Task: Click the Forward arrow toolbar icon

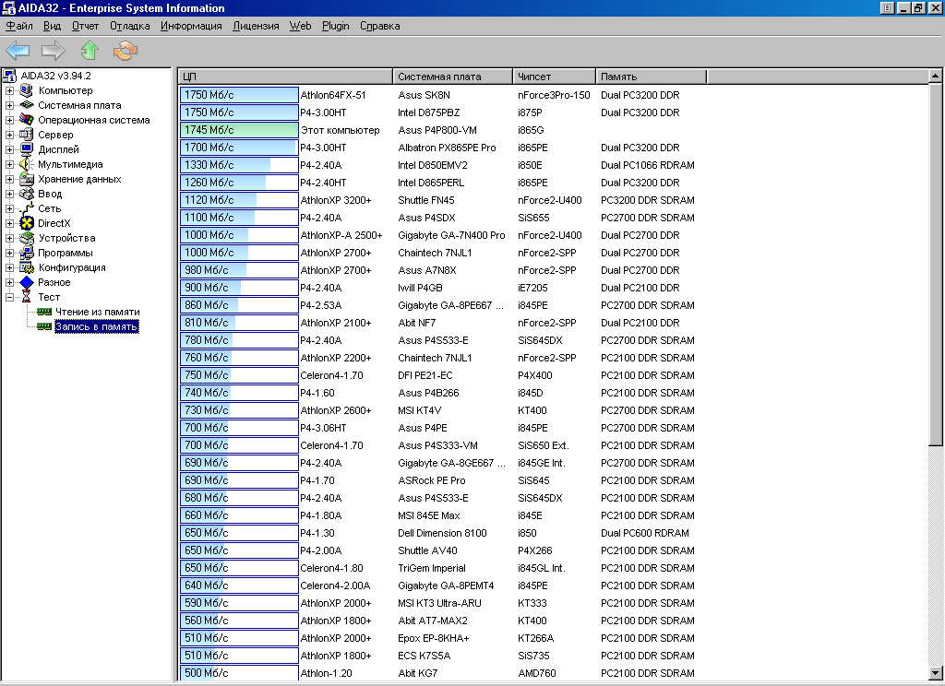Action: pos(54,51)
